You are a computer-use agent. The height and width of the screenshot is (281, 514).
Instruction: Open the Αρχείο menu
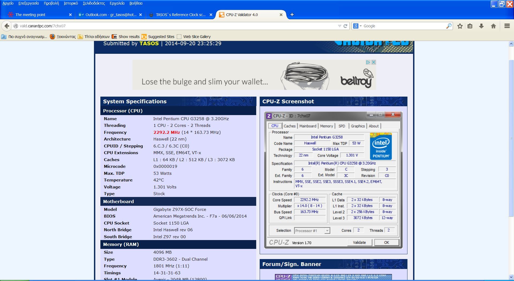click(x=8, y=3)
